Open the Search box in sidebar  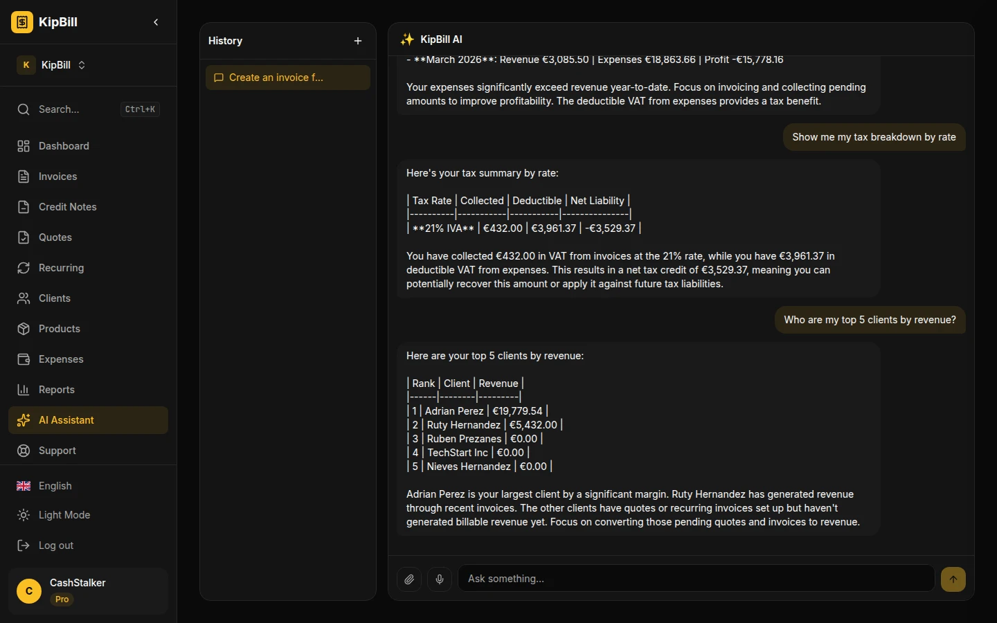click(x=88, y=109)
